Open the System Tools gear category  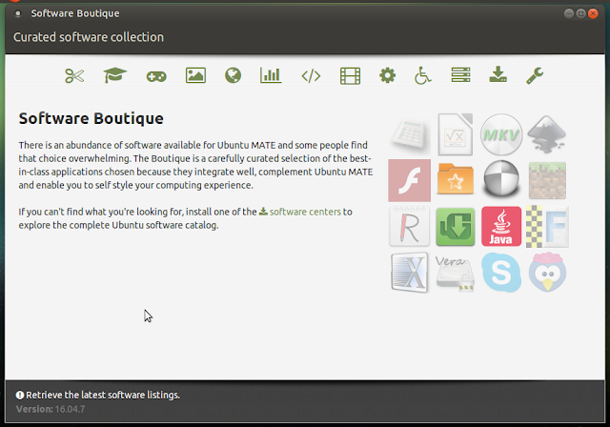pos(388,75)
